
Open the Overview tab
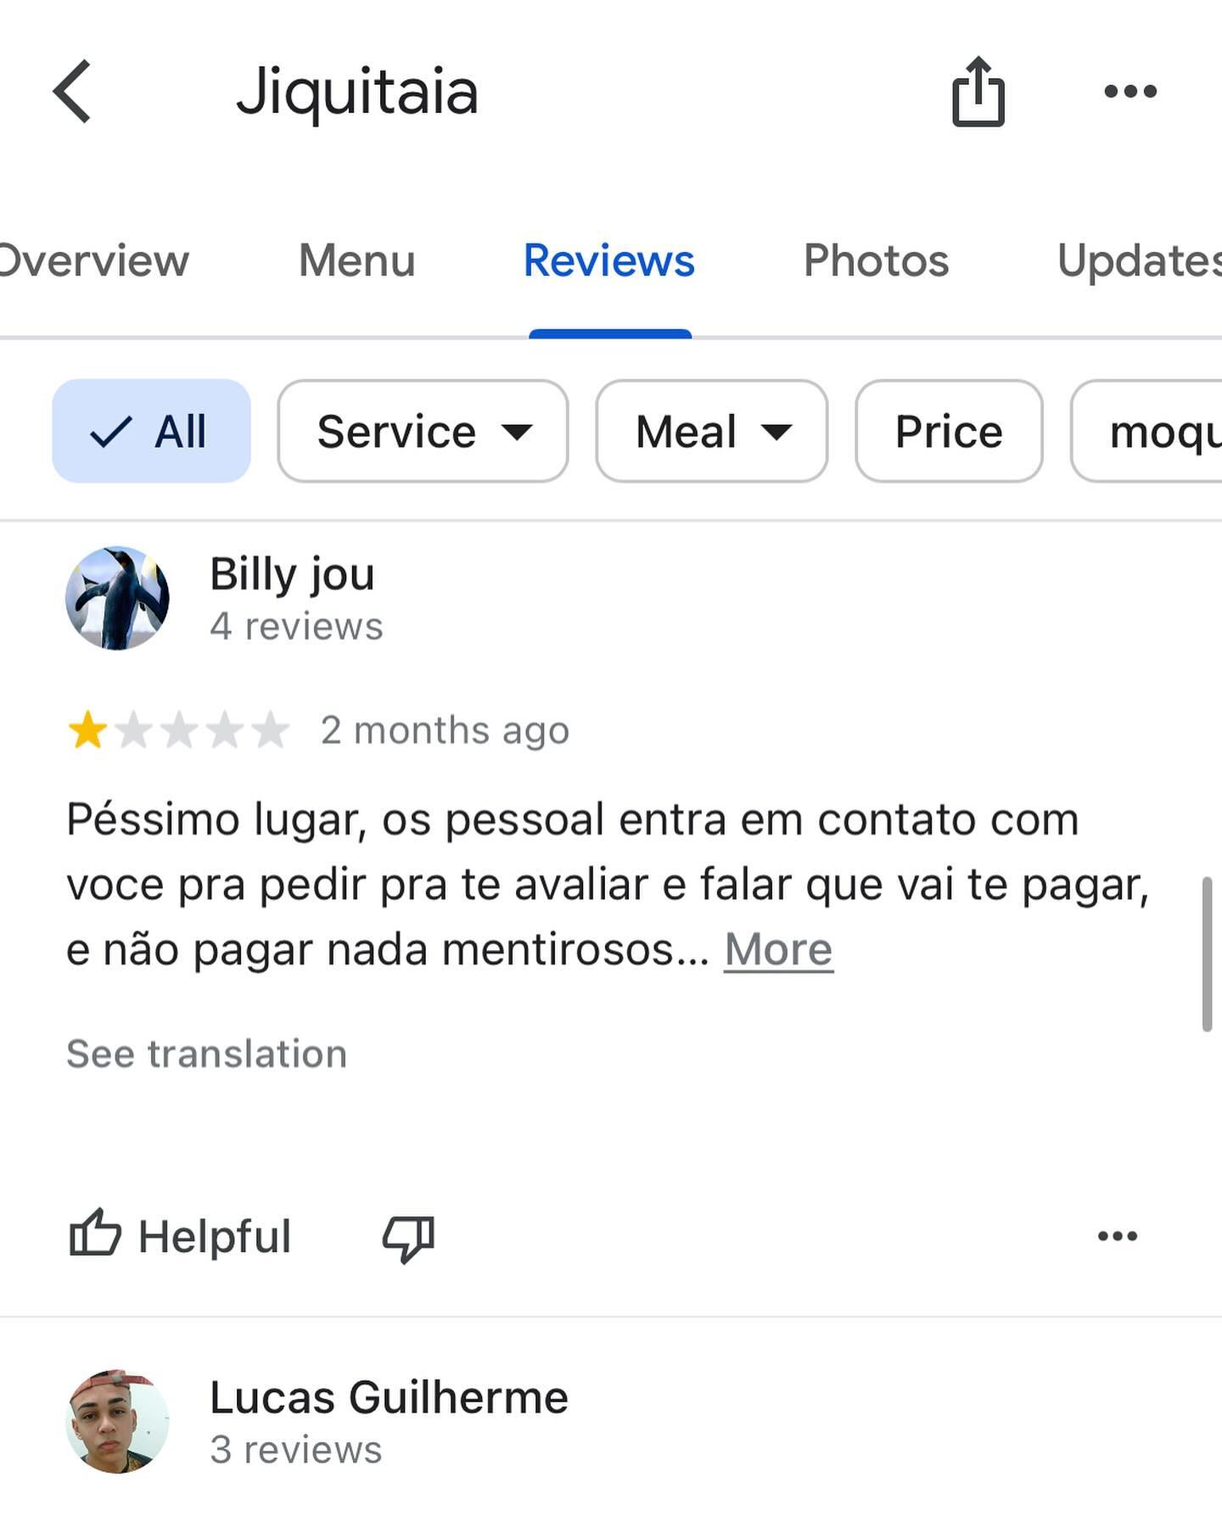[92, 260]
